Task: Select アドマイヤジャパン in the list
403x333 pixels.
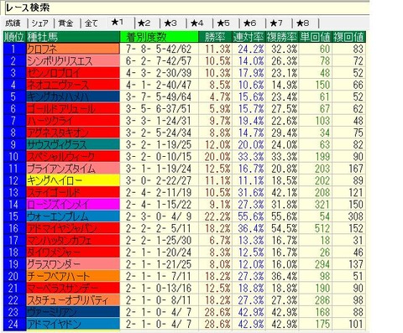Action: 73,228
